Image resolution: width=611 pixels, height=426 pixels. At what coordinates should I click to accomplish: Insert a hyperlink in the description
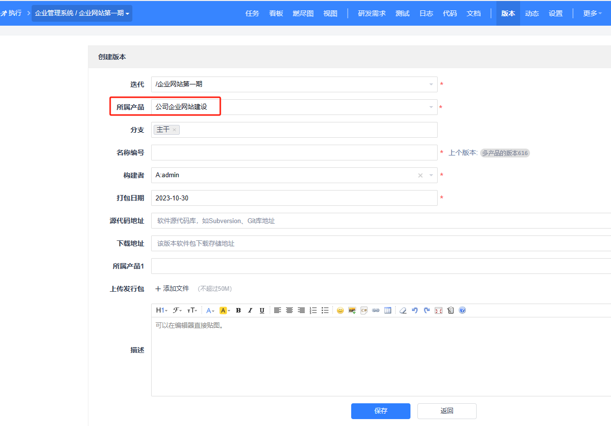tap(376, 310)
